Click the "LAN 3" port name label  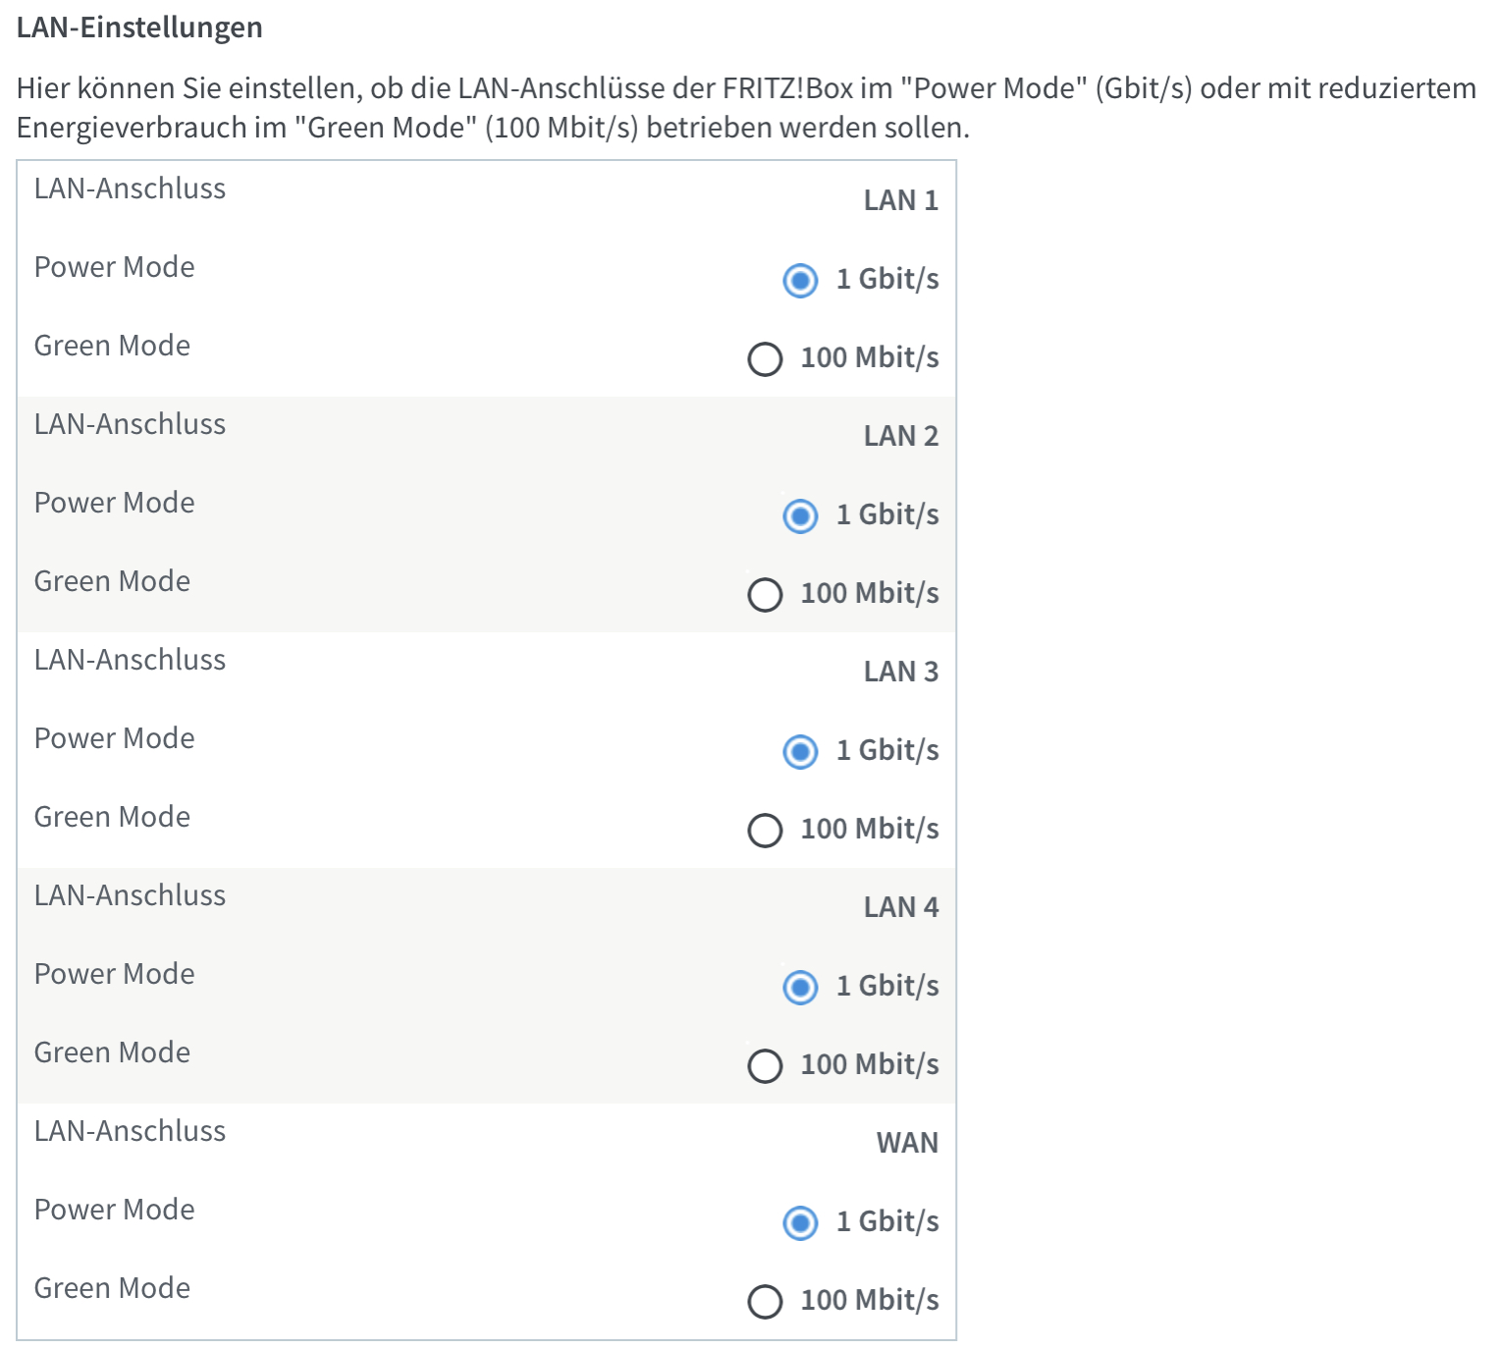[900, 672]
